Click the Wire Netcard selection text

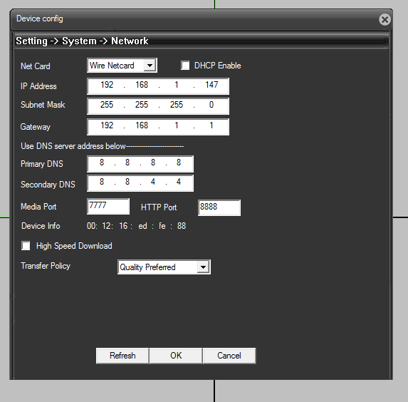click(x=112, y=66)
